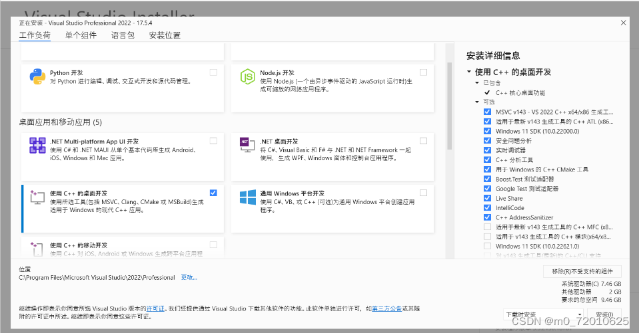Check Windows 11 SDK (10.0.22621.0)
Image resolution: width=639 pixels, height=333 pixels.
click(487, 246)
